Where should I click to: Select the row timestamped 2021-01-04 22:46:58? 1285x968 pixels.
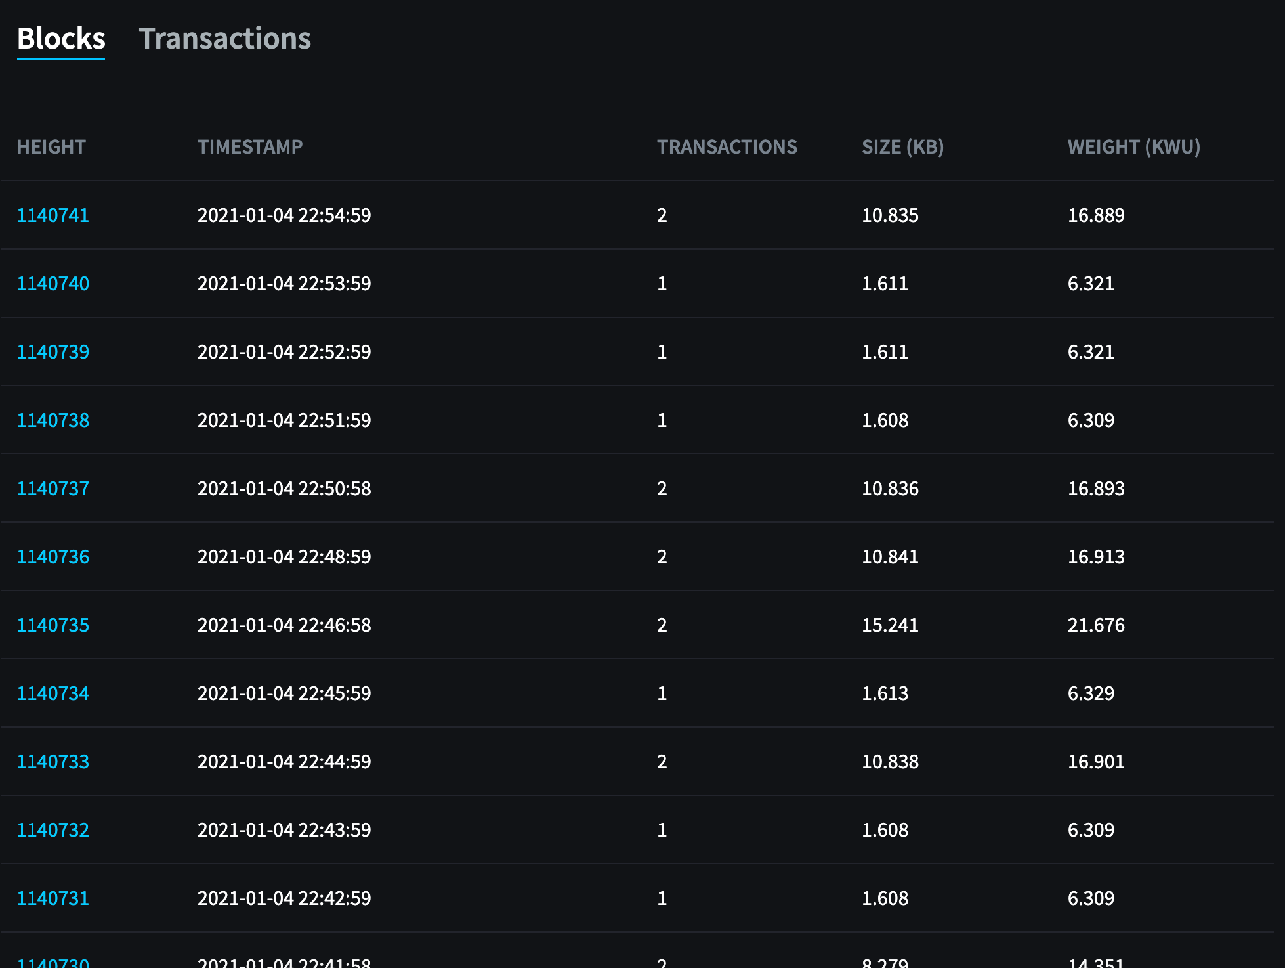click(x=284, y=625)
